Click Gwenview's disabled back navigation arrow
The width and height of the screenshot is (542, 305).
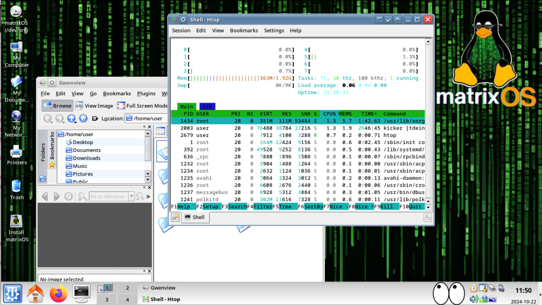[x=47, y=118]
